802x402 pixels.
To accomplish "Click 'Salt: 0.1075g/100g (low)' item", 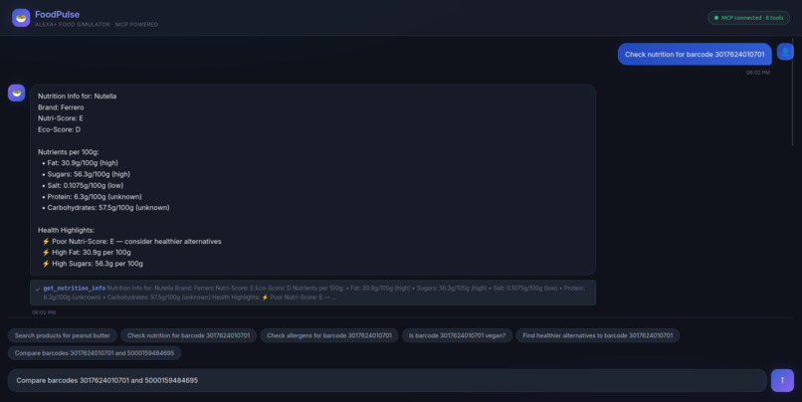I will point(86,186).
